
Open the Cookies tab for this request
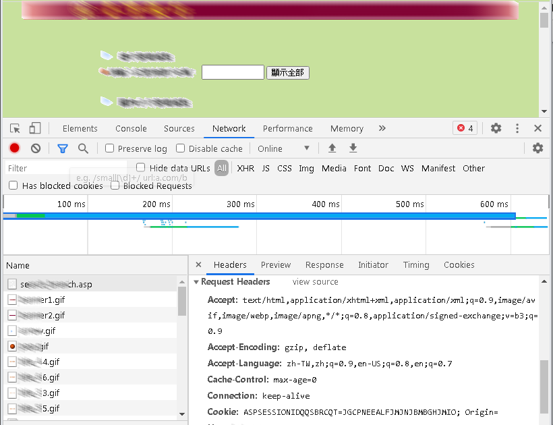[x=459, y=264]
